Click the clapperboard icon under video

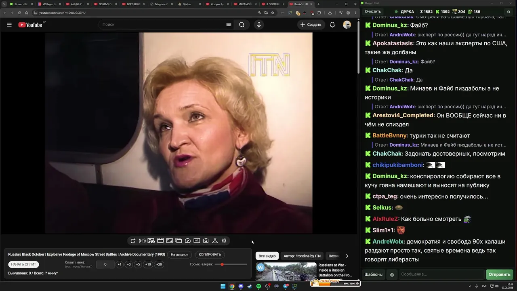point(160,241)
